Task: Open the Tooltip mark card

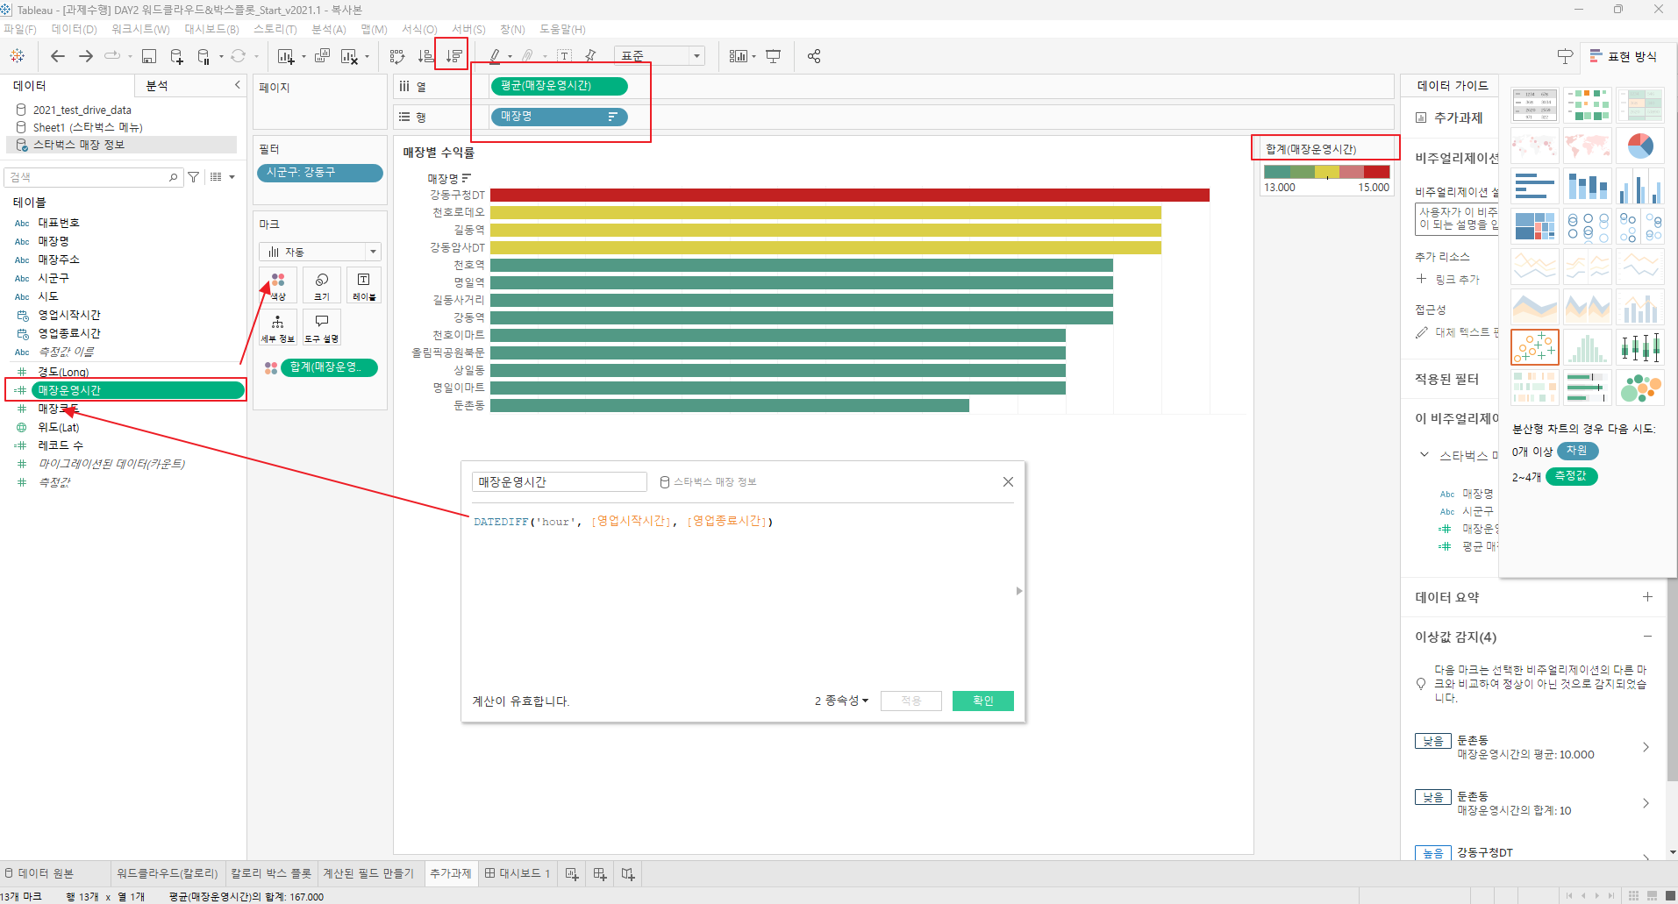Action: click(x=322, y=327)
